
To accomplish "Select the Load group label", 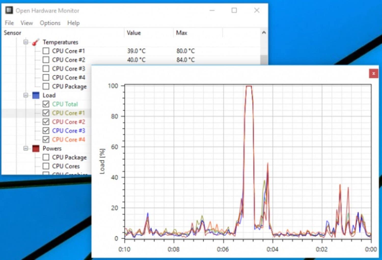I will click(x=49, y=95).
